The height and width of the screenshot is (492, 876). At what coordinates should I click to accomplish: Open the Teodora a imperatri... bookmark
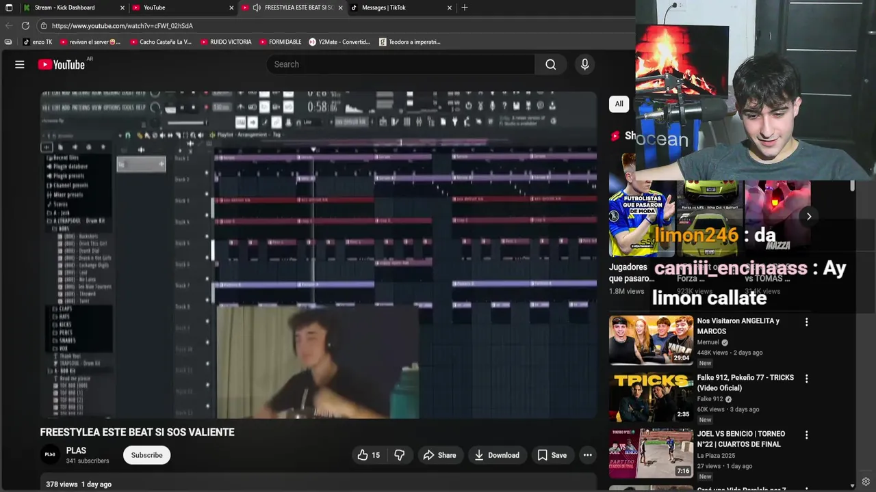point(410,42)
